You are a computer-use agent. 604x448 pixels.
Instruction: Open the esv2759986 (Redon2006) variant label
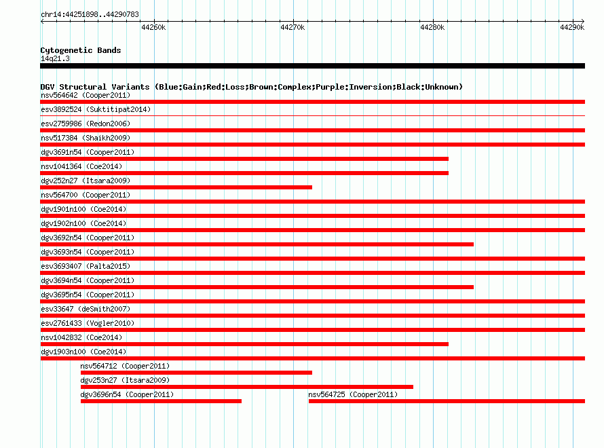pos(86,124)
